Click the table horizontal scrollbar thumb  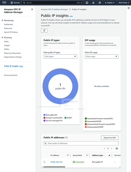54,167
